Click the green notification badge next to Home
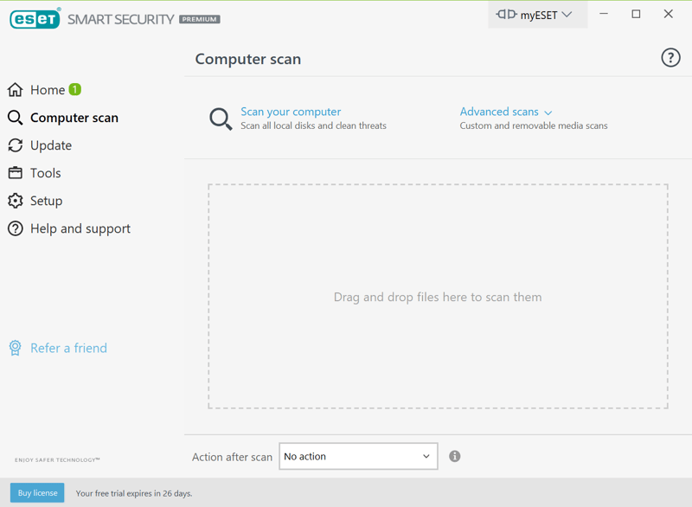The width and height of the screenshot is (692, 507). (75, 90)
